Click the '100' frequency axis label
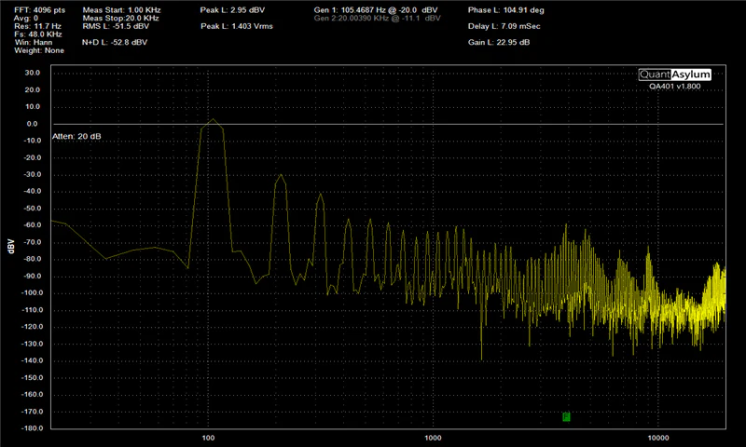 click(208, 438)
